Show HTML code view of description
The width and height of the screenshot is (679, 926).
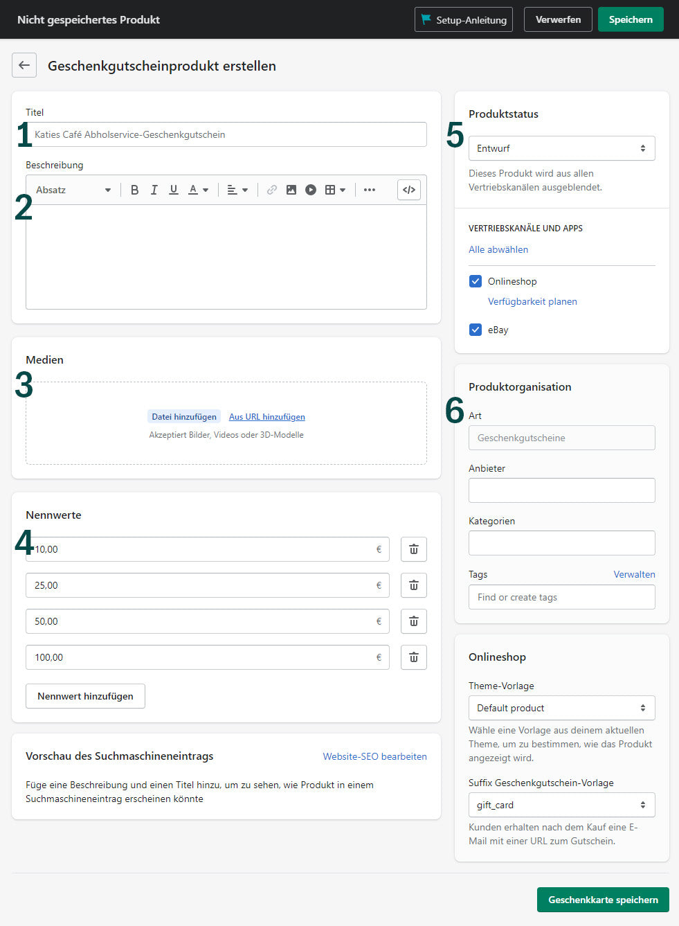click(x=409, y=190)
